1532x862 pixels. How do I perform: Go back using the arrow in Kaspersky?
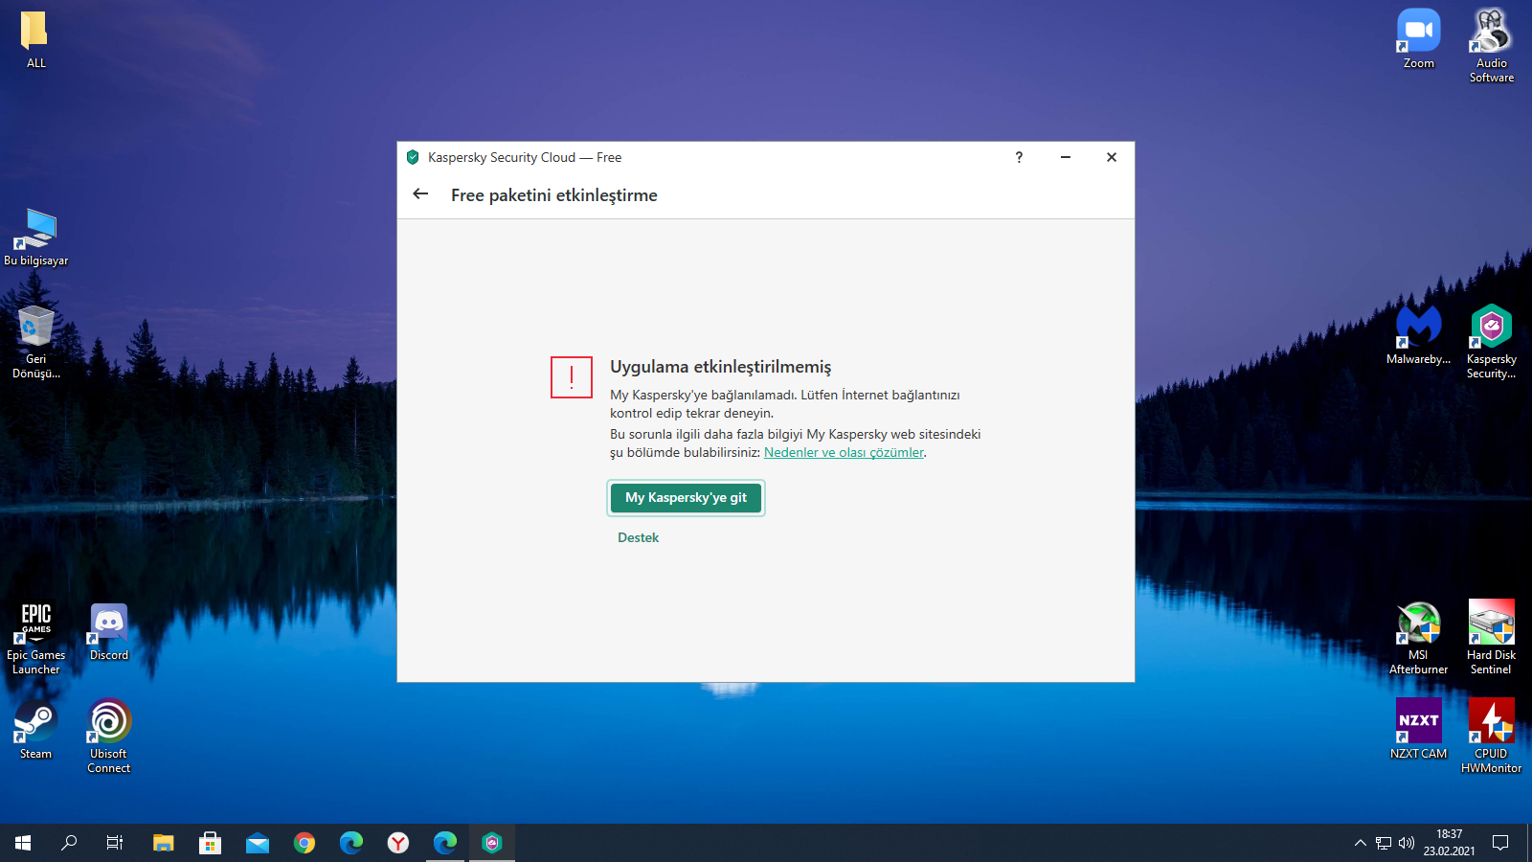420,194
